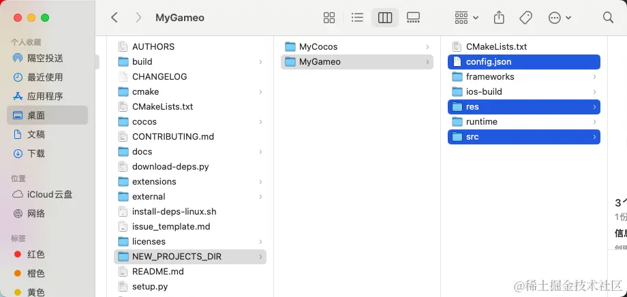Select the install-deps-linux.sh file
Image resolution: width=627 pixels, height=297 pixels.
190,211
